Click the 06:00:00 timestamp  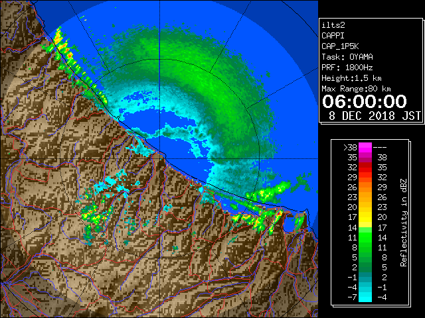point(365,101)
